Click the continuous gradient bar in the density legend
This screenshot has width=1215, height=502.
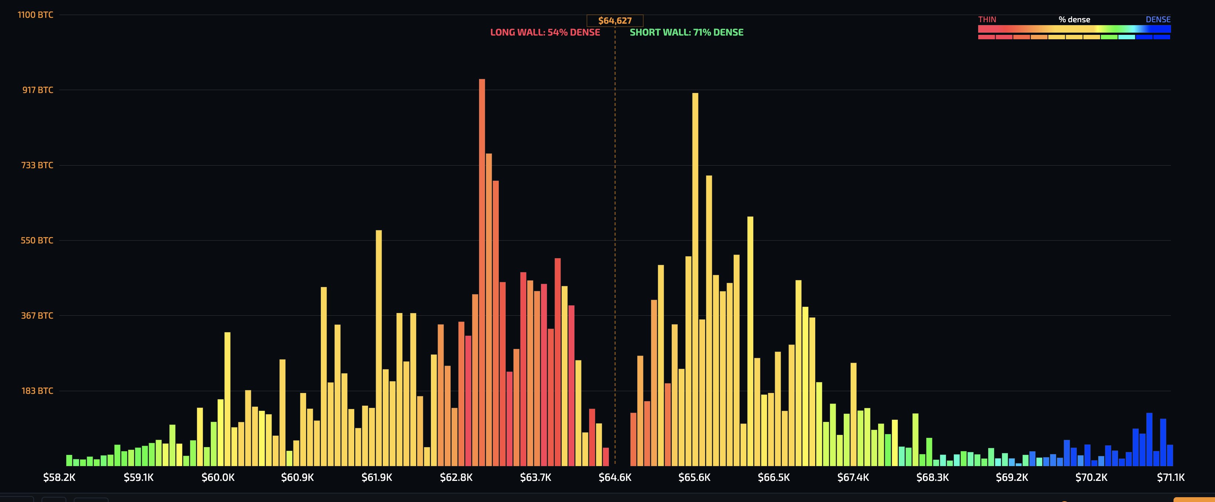[1074, 29]
